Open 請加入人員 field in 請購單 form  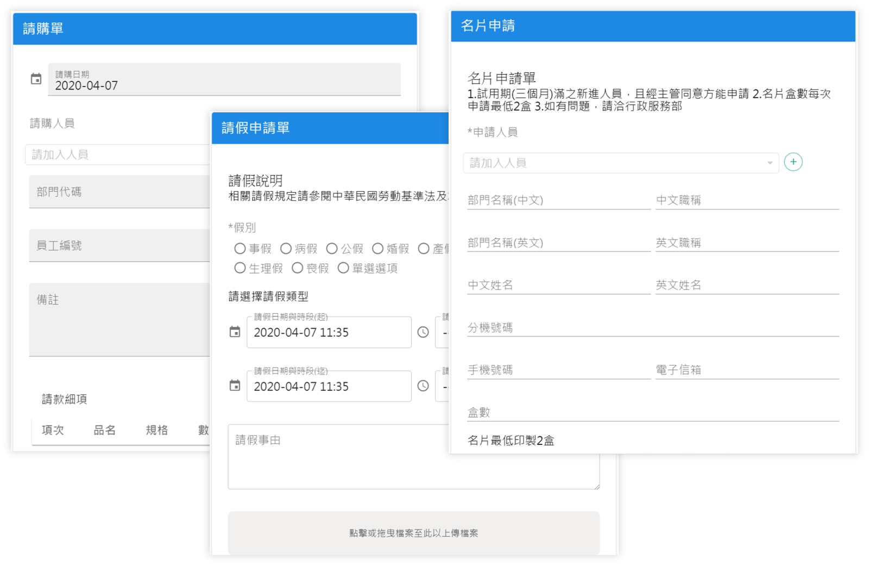(118, 155)
